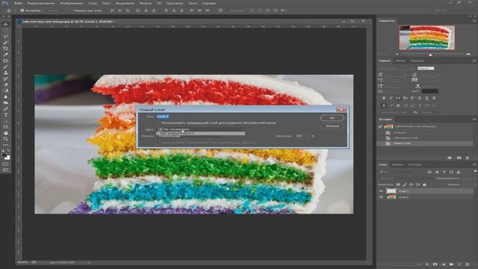Select the Hand tool
Viewport: 478px width, 269px height.
tap(5, 133)
